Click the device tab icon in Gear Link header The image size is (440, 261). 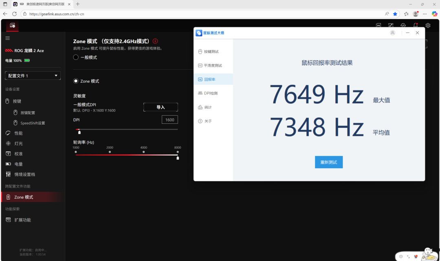pos(12,26)
